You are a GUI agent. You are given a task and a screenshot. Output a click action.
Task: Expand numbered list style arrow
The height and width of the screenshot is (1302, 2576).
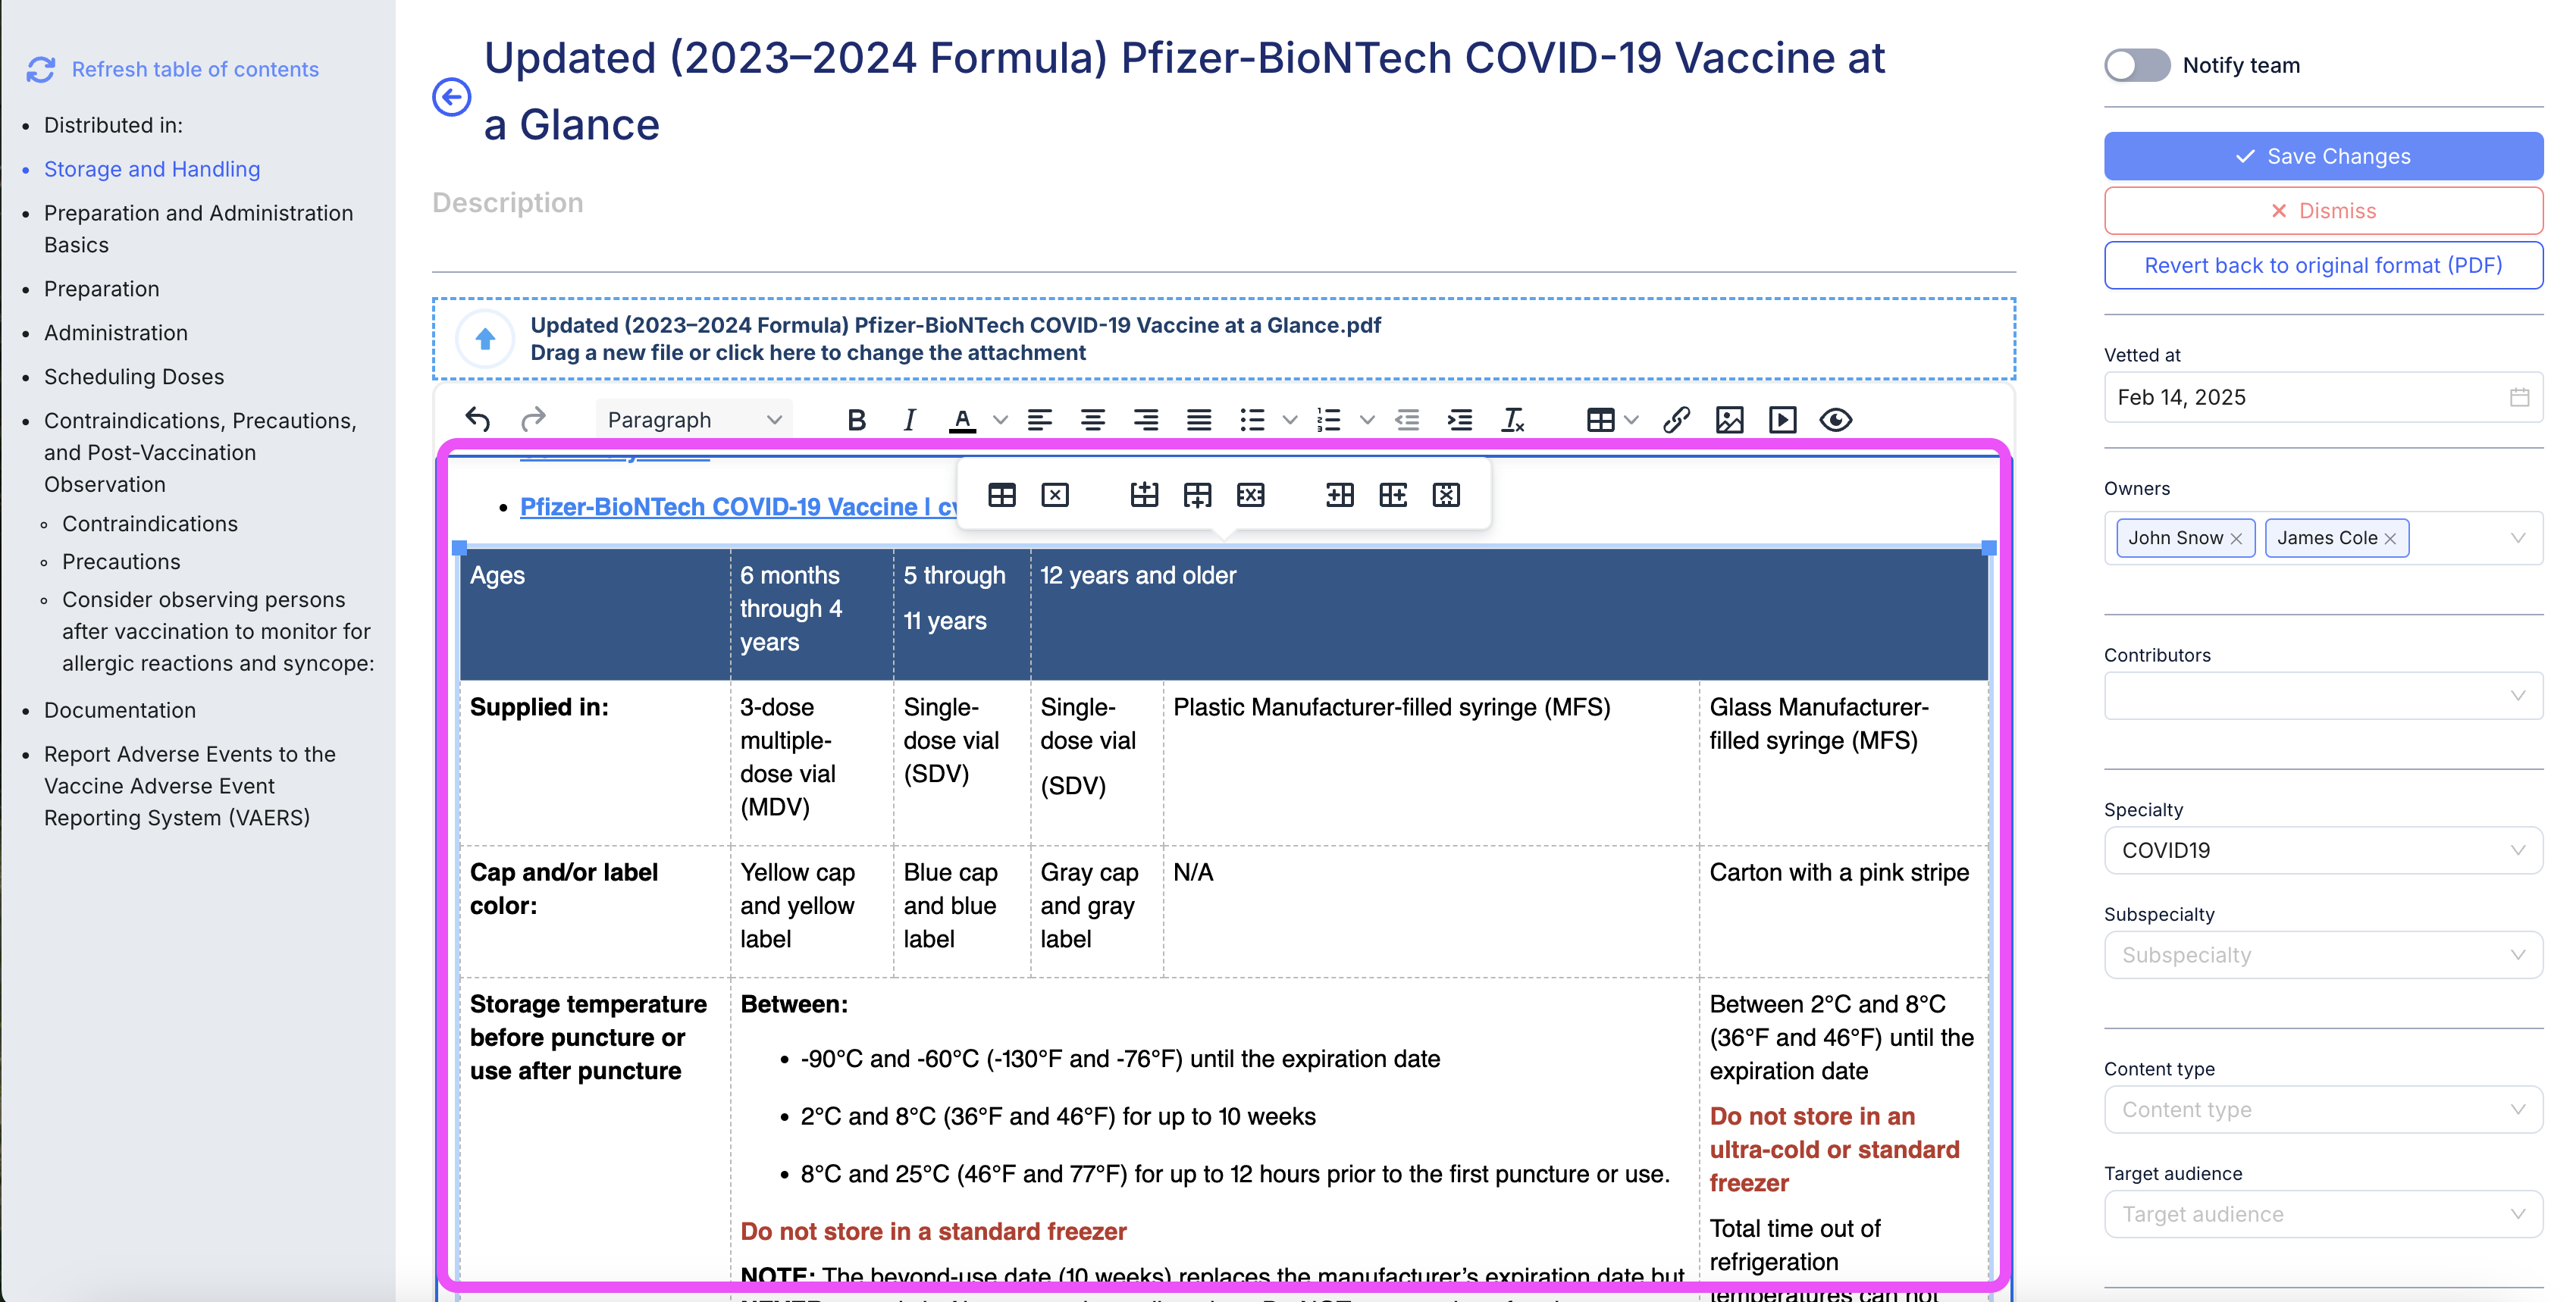tap(1367, 420)
